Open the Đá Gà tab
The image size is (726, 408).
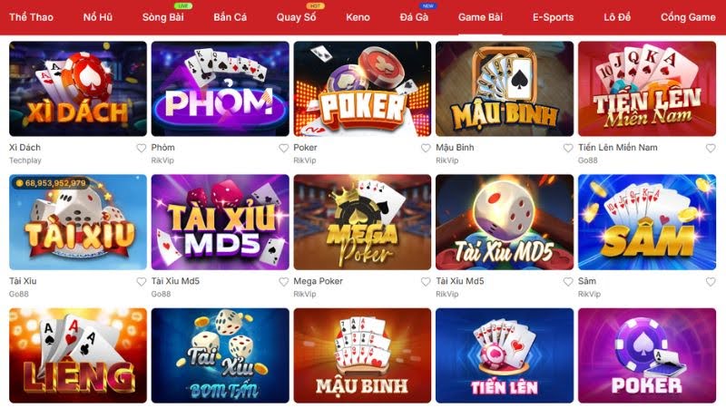[x=414, y=17]
